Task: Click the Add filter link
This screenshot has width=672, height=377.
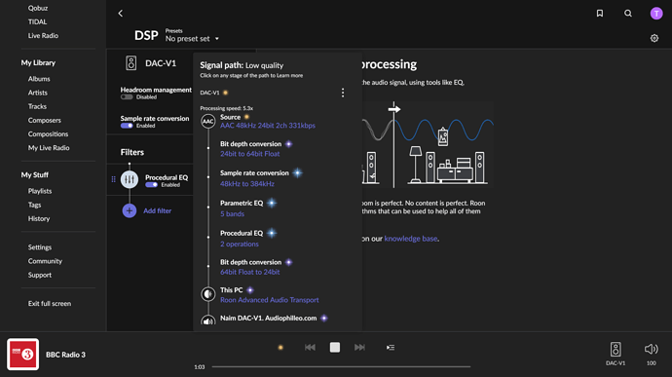Action: point(157,210)
